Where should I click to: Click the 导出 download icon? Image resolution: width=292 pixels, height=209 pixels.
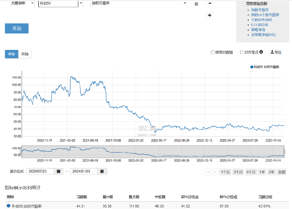[272, 52]
